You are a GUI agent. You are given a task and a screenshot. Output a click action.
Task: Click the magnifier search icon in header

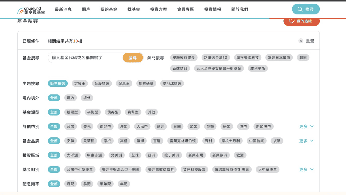(300, 9)
